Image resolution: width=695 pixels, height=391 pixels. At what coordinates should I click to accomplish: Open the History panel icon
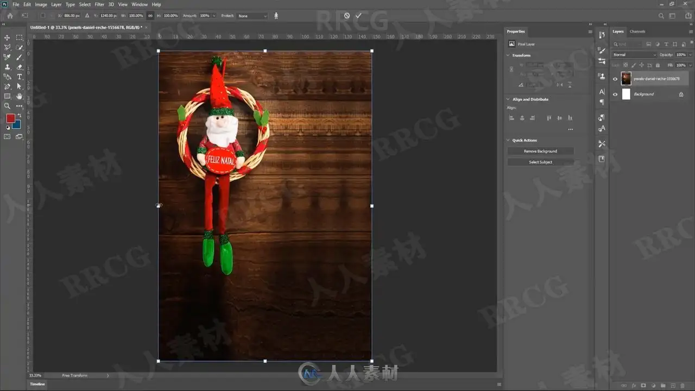(602, 35)
